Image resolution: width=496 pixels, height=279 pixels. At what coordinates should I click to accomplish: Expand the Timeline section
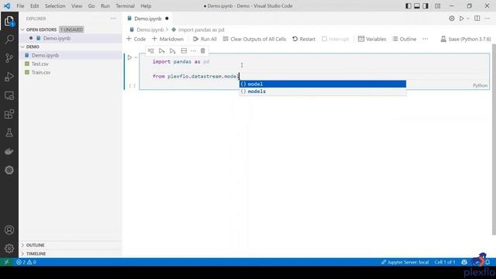tap(71, 253)
